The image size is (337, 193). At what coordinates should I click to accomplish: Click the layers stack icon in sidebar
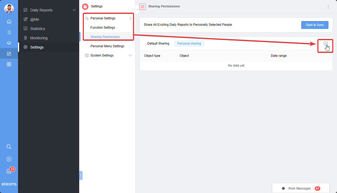pos(9,43)
